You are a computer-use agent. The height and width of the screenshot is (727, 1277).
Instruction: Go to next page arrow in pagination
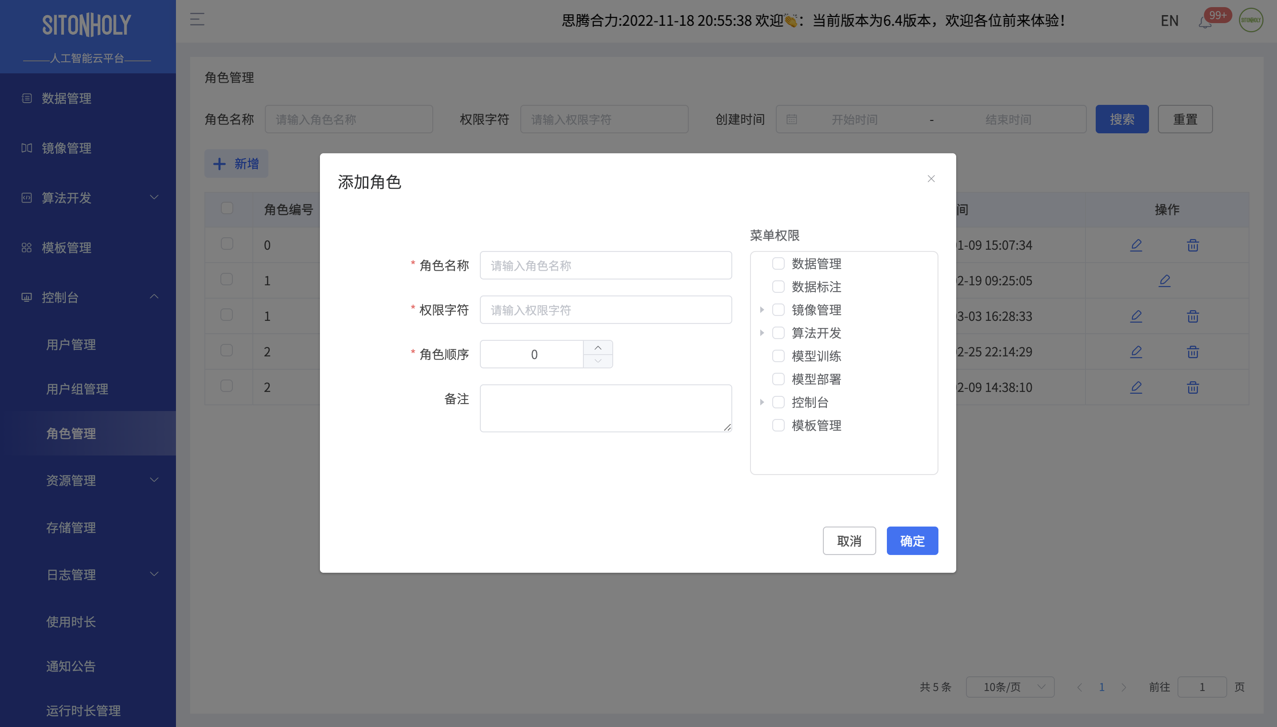1124,687
